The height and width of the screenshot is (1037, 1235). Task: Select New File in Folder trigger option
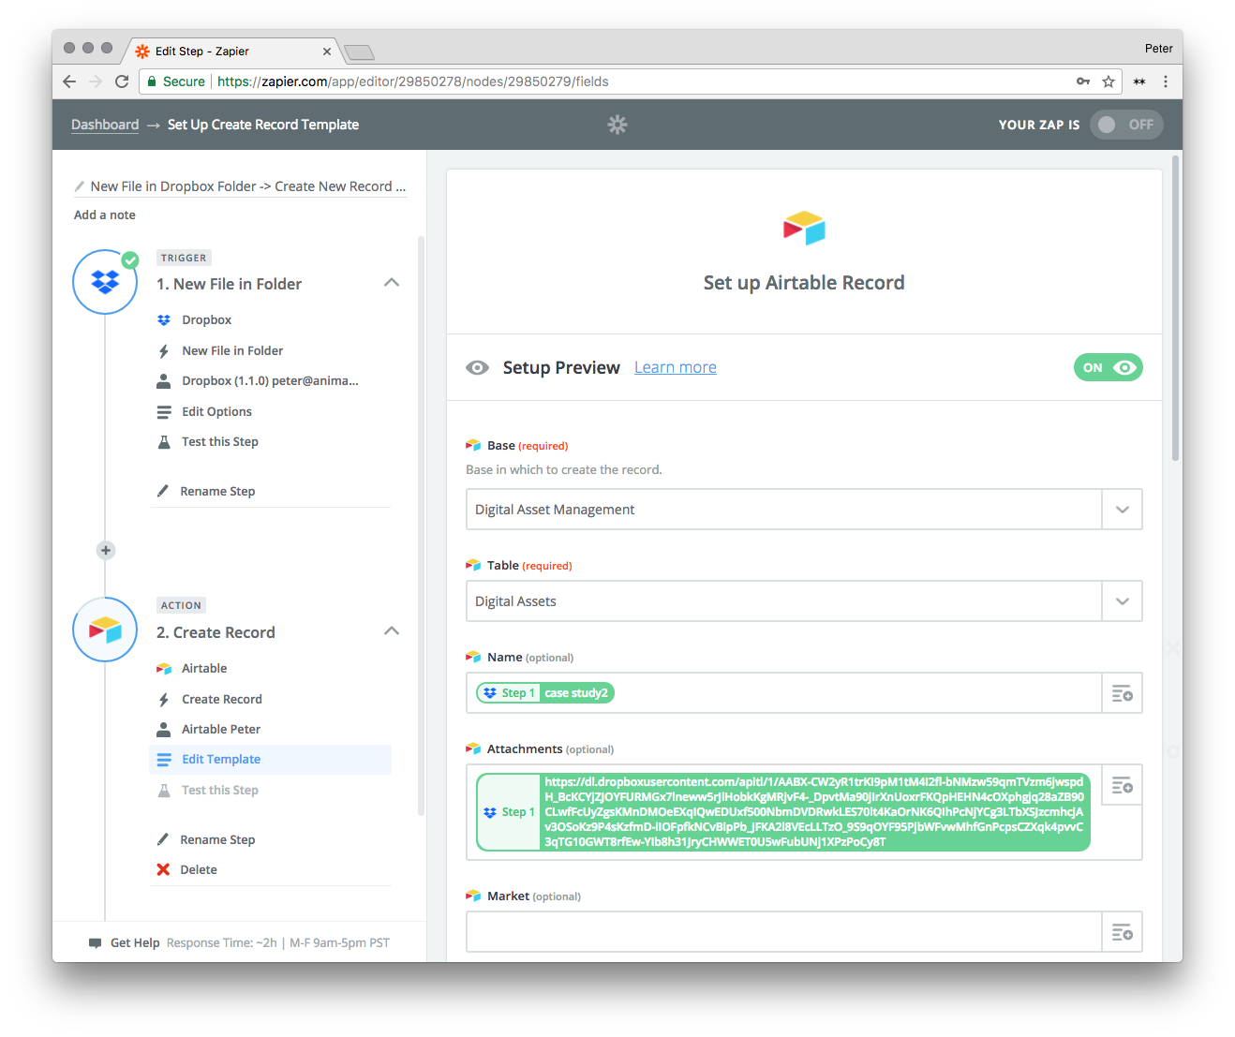pos(232,350)
